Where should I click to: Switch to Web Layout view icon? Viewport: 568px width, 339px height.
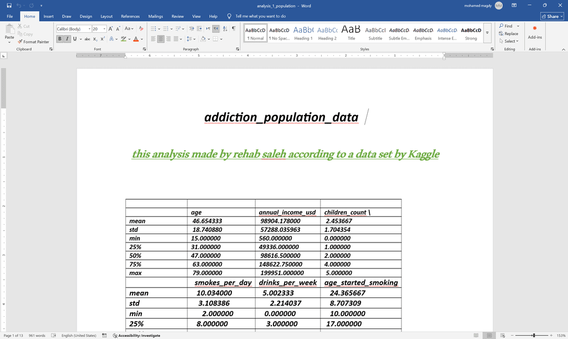tap(503, 336)
